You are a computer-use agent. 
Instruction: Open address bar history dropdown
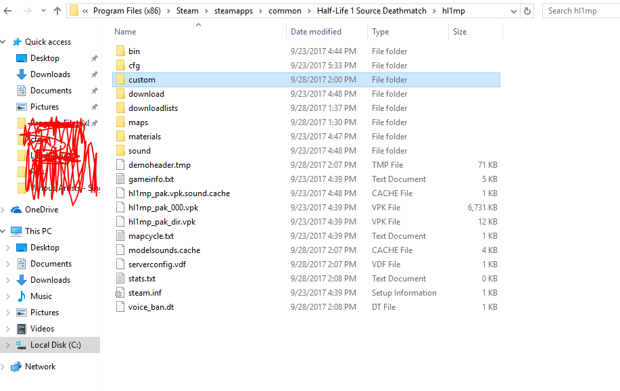tap(513, 11)
